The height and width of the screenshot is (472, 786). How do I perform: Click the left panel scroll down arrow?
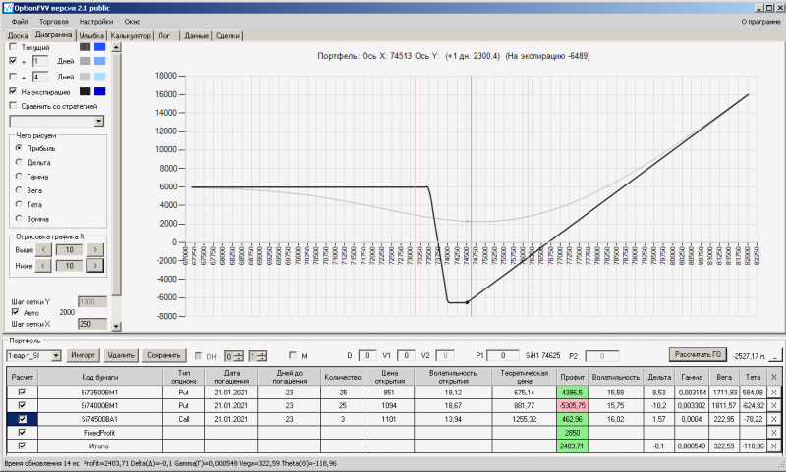[116, 326]
